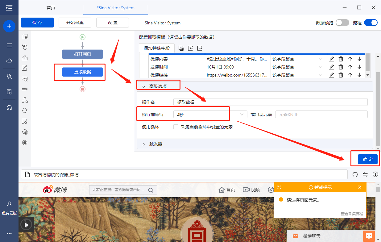The image size is (381, 242).
Task: Play the video on the Weibo banner
Action: point(27,225)
